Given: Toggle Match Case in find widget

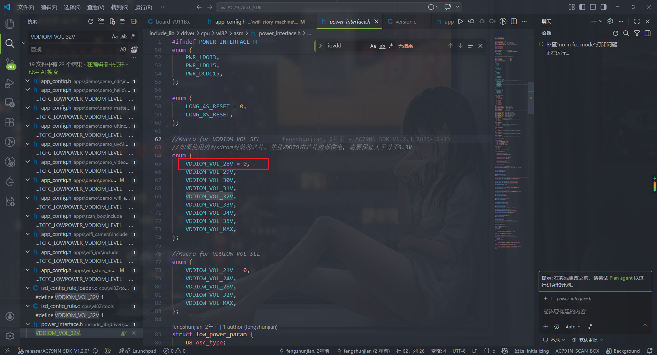Looking at the screenshot, I should [373, 46].
